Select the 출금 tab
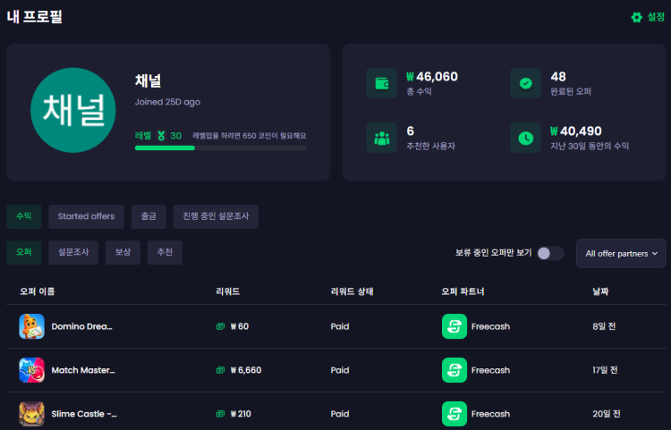671x430 pixels. (149, 216)
